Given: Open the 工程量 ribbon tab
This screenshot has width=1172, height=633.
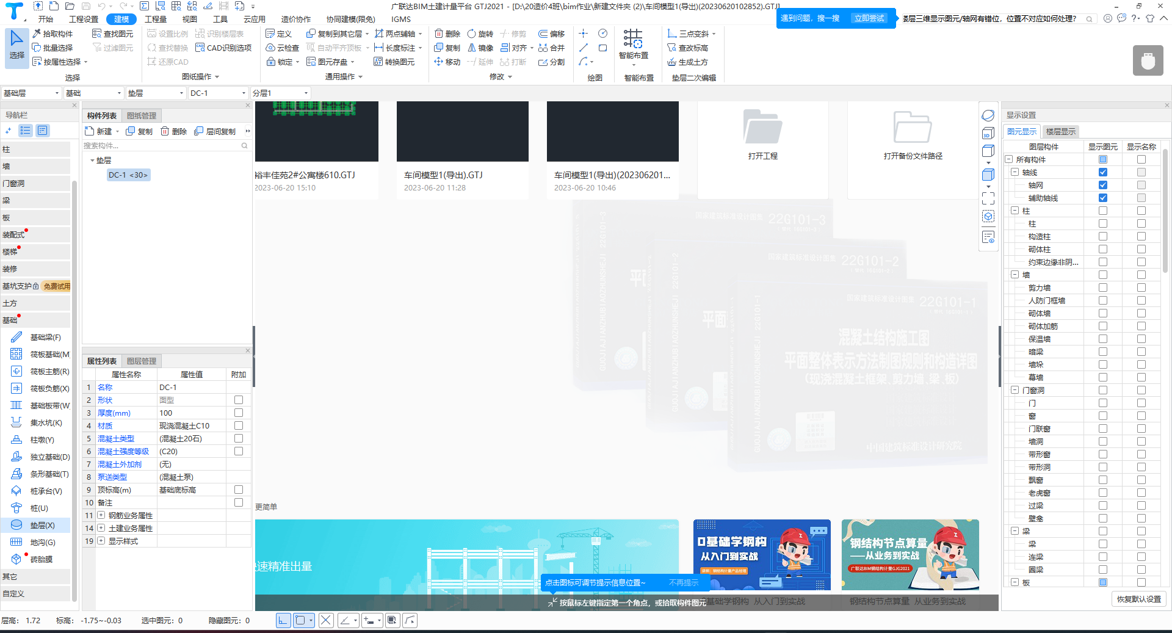Looking at the screenshot, I should click(x=156, y=19).
